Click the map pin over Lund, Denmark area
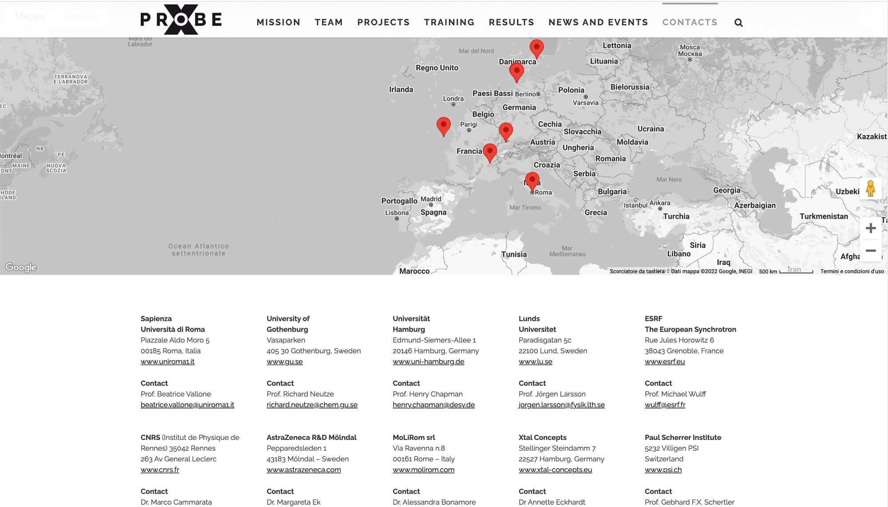 coord(536,49)
